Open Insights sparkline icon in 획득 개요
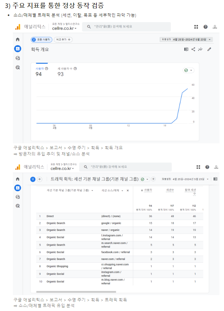This screenshot has width=224, height=311. [200, 49]
